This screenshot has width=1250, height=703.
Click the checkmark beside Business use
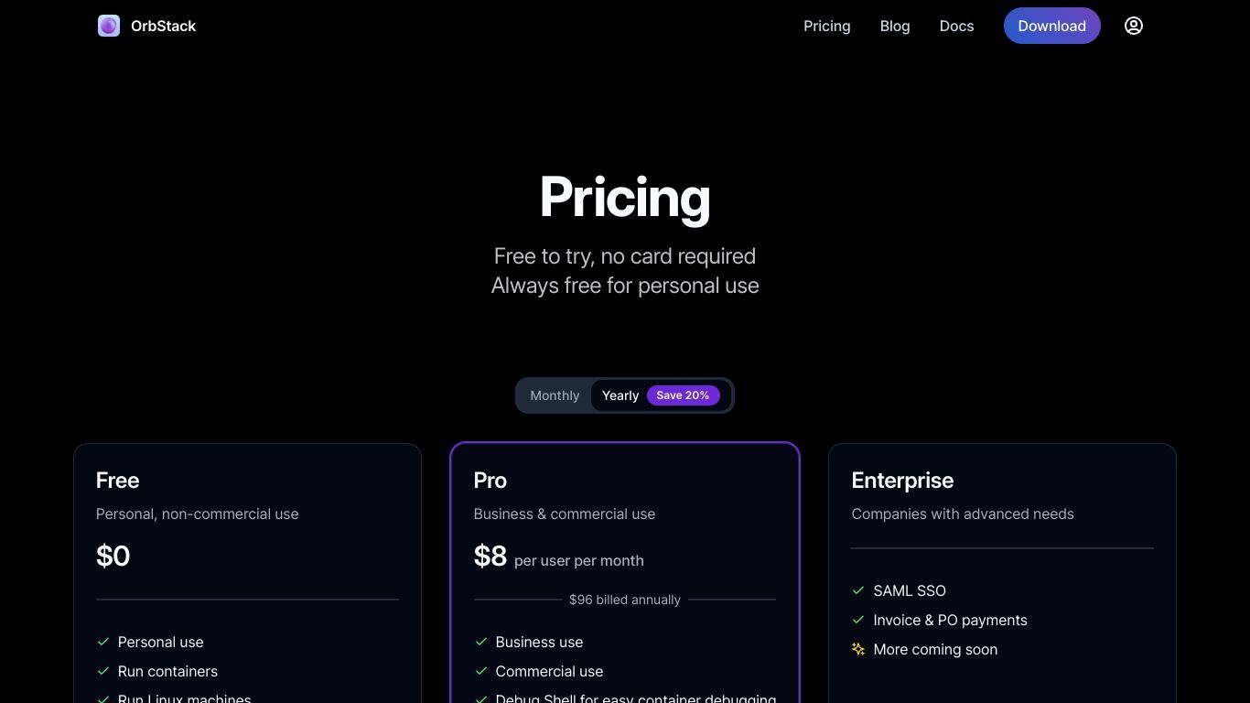(481, 642)
